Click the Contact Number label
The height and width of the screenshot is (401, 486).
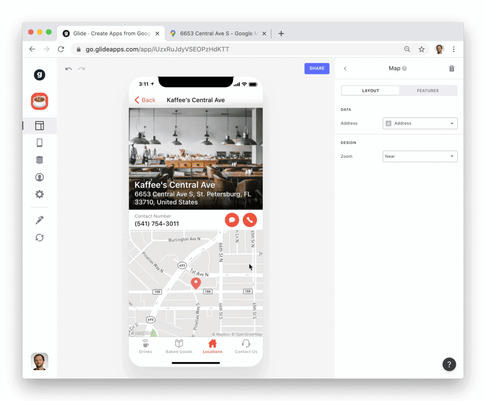[153, 216]
